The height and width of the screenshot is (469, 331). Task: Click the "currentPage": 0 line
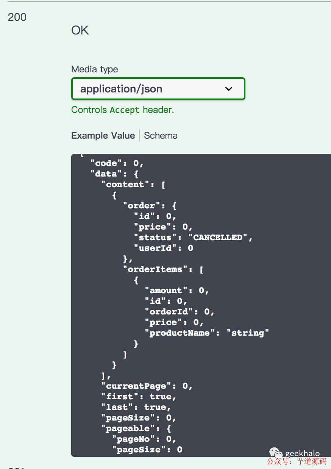(x=147, y=386)
